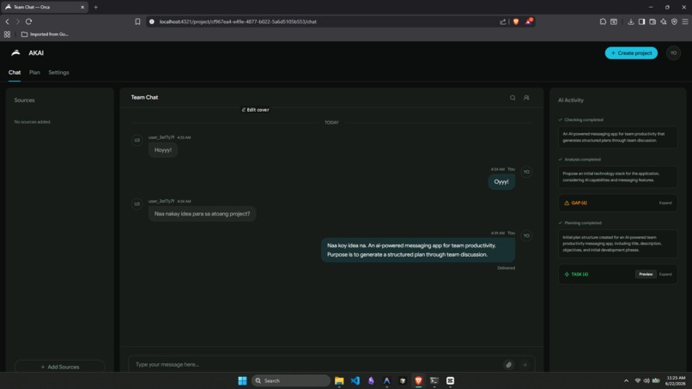692x389 pixels.
Task: Open the Brave VPN shield icon
Action: [x=674, y=21]
